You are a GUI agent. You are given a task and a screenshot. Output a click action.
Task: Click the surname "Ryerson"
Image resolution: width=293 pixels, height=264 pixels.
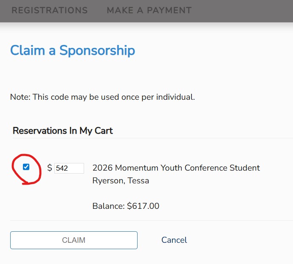(108, 180)
